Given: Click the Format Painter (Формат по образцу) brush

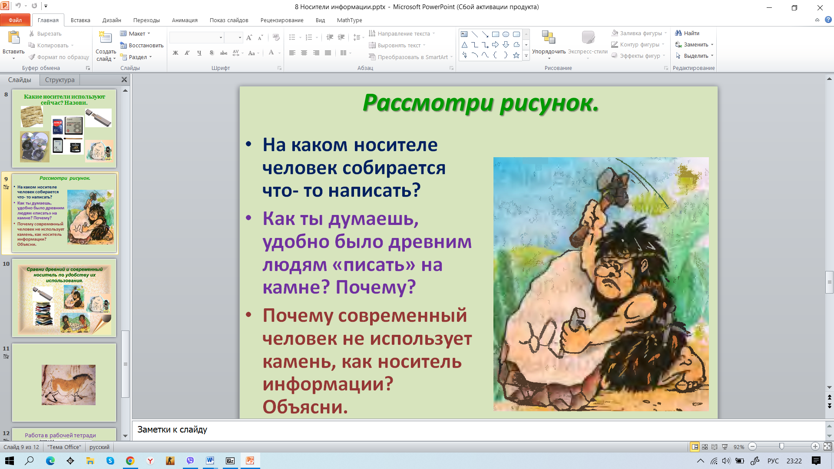Looking at the screenshot, I should tap(32, 57).
